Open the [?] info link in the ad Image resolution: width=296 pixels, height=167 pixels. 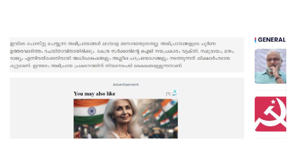tap(168, 94)
